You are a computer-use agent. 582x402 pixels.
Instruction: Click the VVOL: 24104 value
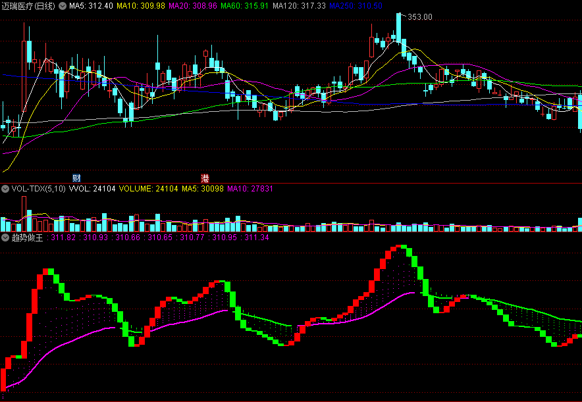(x=92, y=189)
